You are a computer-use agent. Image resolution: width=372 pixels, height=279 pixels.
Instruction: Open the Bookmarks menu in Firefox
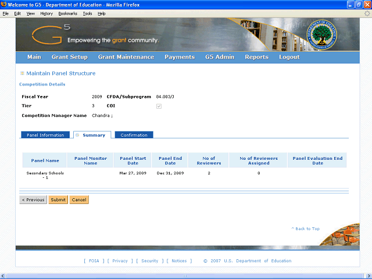(x=67, y=13)
